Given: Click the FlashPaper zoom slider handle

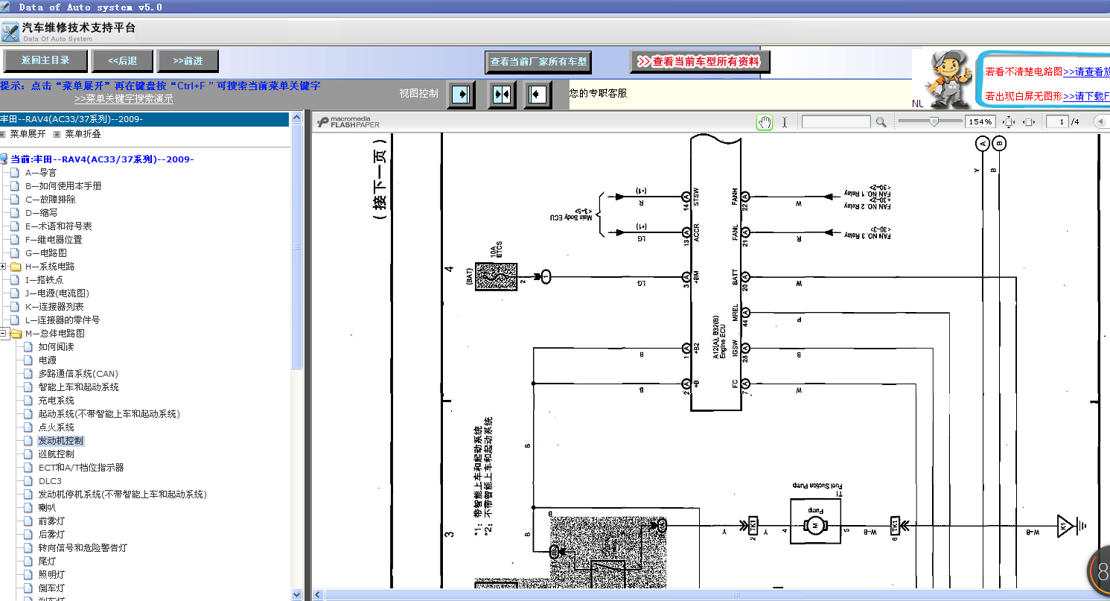Looking at the screenshot, I should [x=935, y=121].
